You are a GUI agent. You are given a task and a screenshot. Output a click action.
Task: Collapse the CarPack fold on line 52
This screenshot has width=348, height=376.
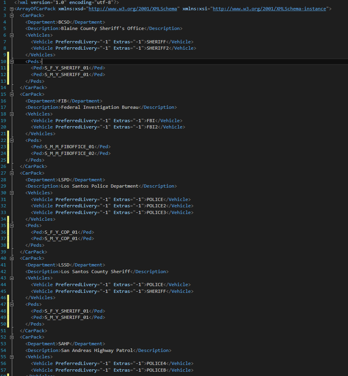coord(11,337)
